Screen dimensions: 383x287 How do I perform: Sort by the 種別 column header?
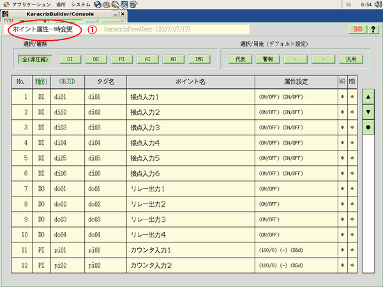point(41,82)
